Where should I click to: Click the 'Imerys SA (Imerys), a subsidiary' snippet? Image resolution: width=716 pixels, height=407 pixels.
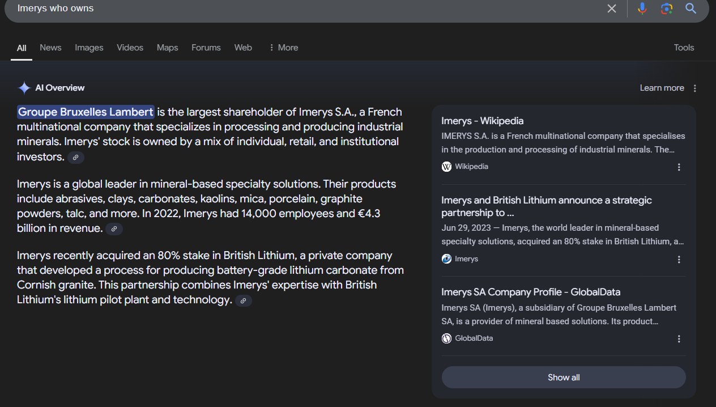point(559,315)
